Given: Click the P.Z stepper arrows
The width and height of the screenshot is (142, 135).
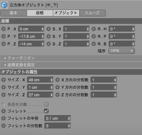Looking at the screenshot, I should (43, 44).
